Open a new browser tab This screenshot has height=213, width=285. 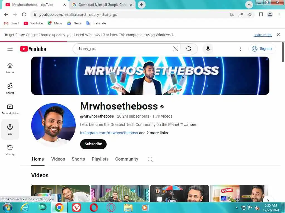coord(142,5)
